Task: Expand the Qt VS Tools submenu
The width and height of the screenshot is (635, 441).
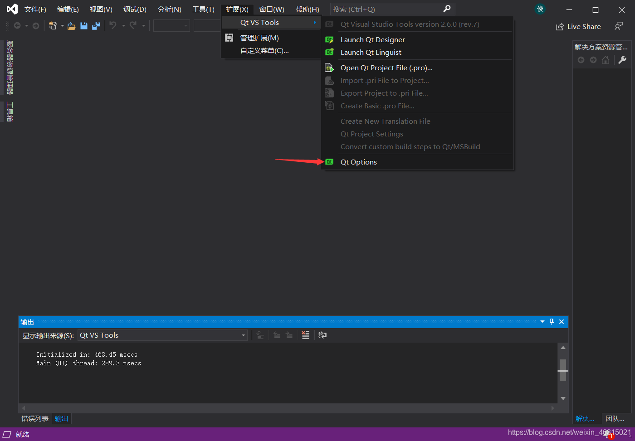Action: pos(271,22)
